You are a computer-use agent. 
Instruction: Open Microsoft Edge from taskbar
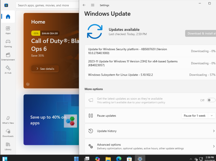point(119,159)
